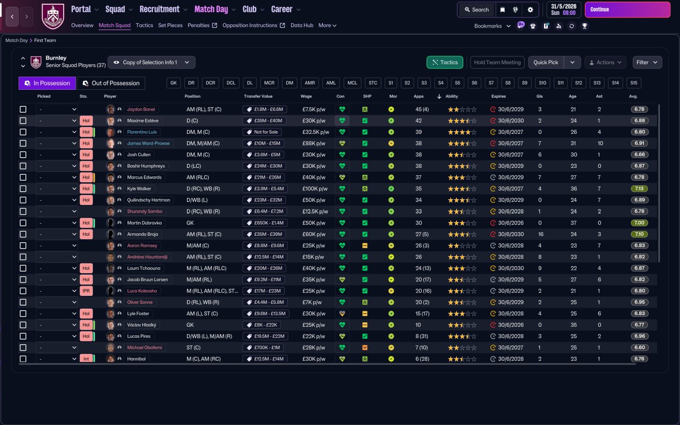Go back with the left arrow
Screen dimensions: 680x425
(x=12, y=16)
